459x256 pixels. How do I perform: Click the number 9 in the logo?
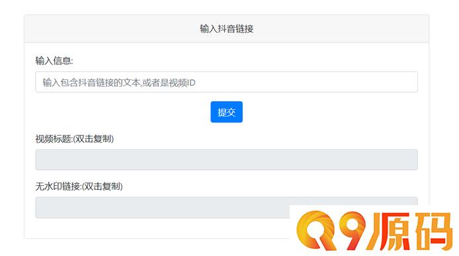tap(353, 230)
